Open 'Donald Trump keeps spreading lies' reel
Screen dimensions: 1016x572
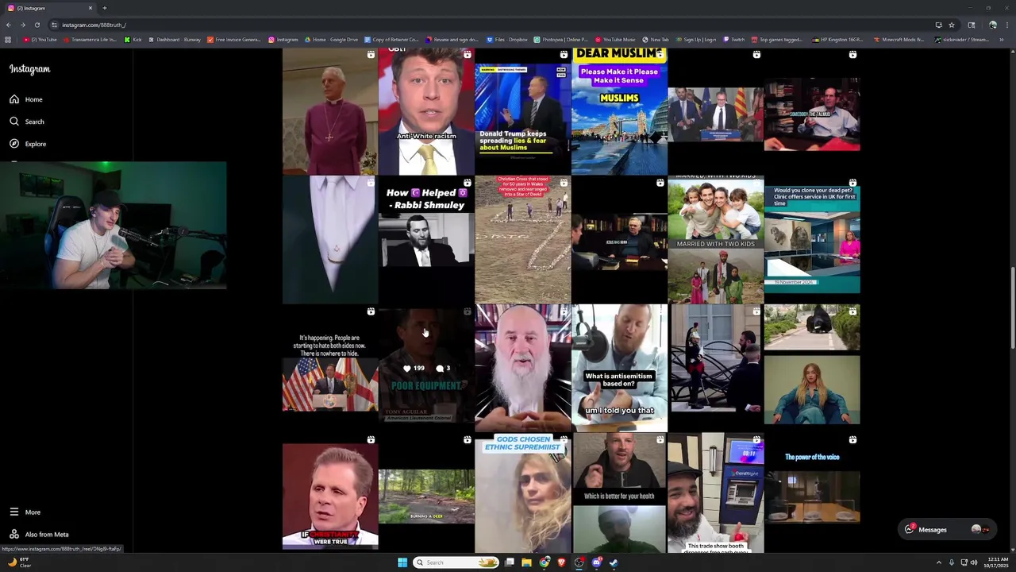pos(523,111)
